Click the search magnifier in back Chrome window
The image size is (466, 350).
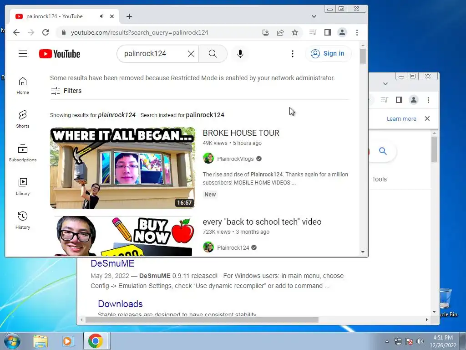383,151
